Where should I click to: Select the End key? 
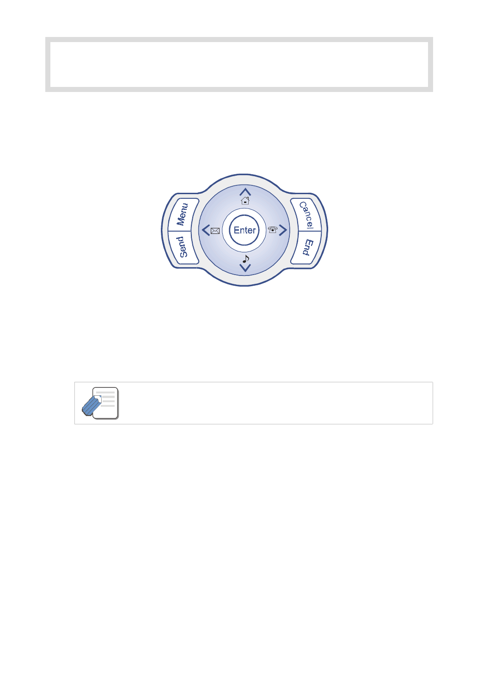306,247
